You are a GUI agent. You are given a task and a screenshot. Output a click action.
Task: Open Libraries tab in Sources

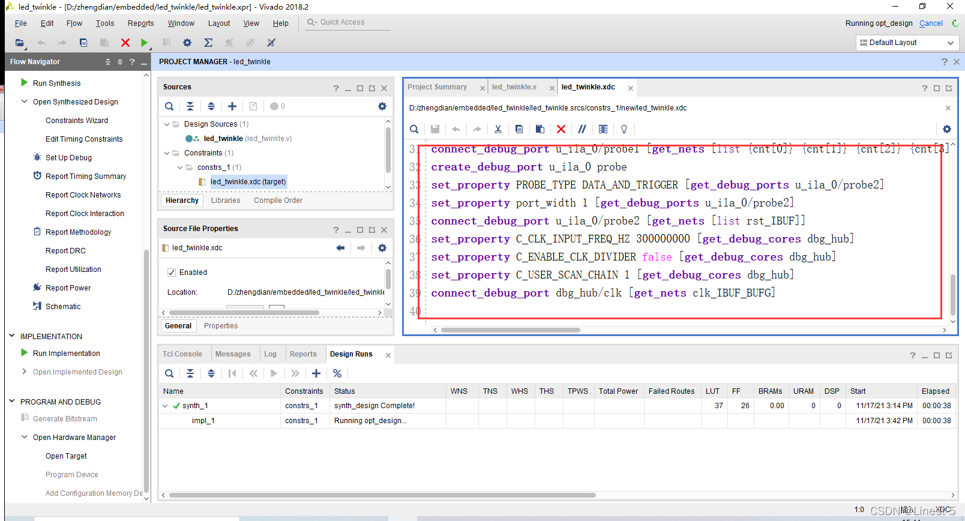226,200
